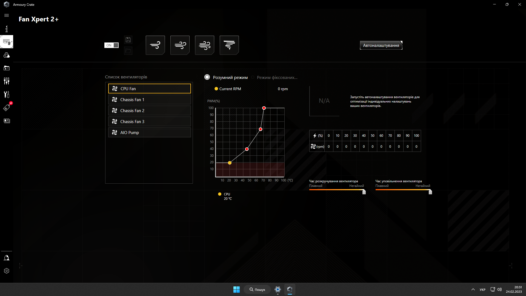This screenshot has width=526, height=296.
Task: Click the top red curve point at 100% PWM
Action: coord(264,108)
